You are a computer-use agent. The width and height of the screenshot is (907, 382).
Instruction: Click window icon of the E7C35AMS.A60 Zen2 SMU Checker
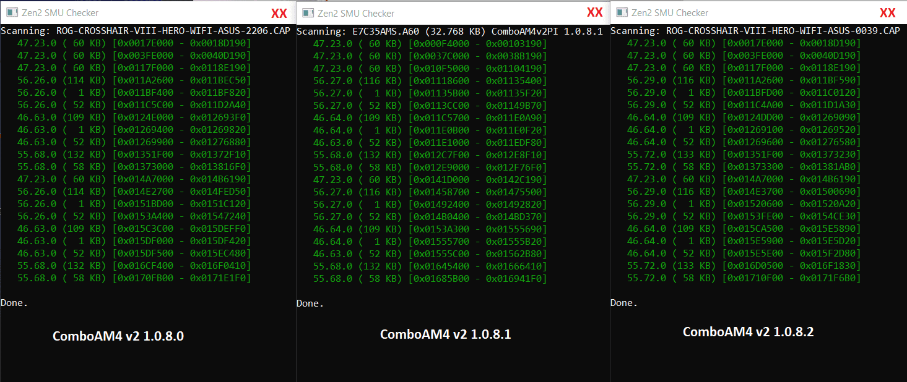308,13
